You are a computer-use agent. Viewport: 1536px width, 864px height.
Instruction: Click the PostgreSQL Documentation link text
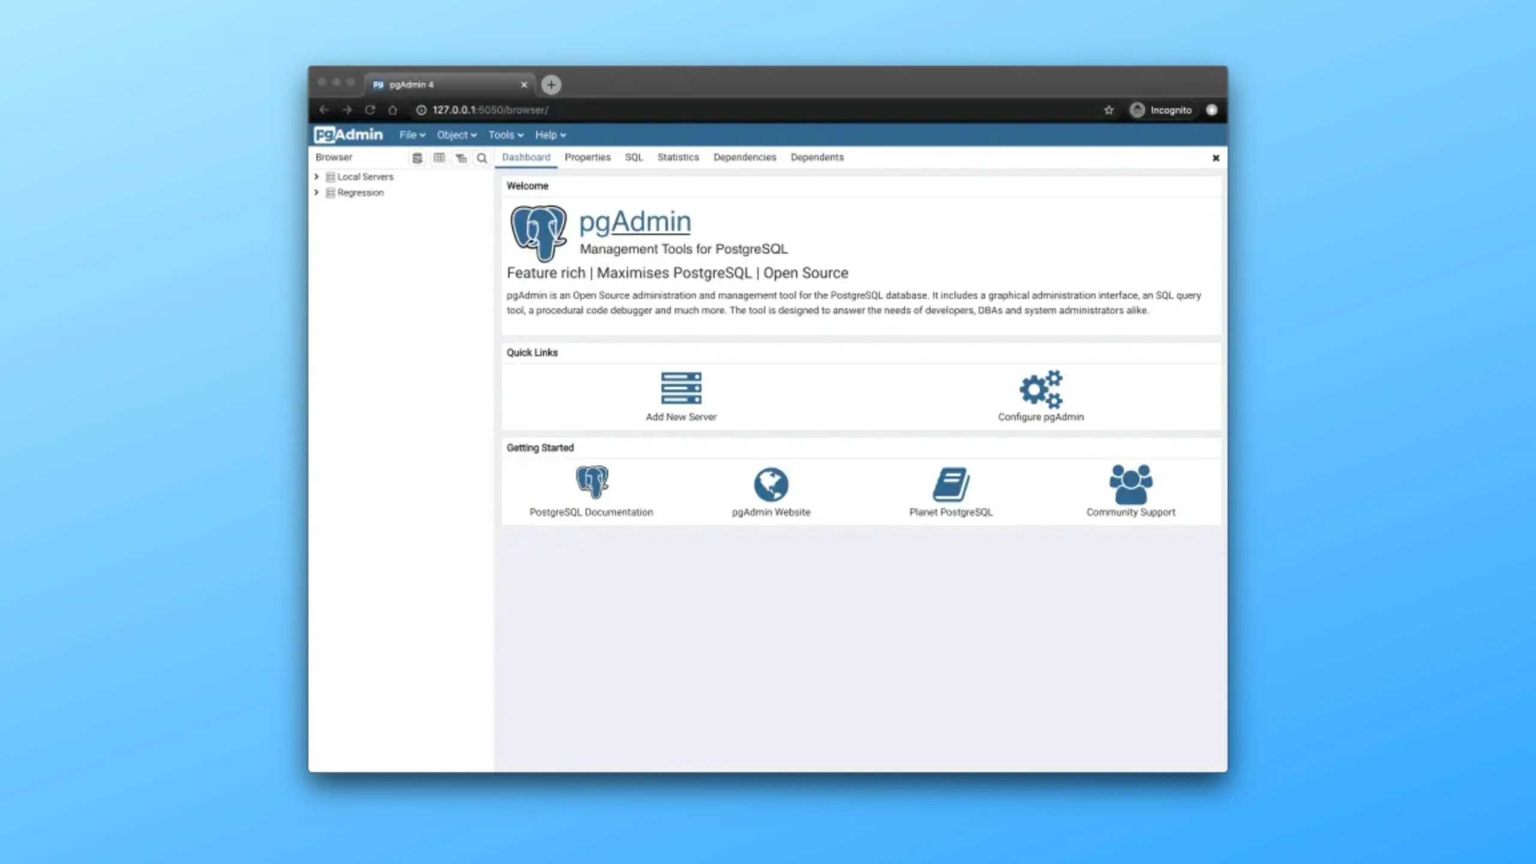pos(591,512)
